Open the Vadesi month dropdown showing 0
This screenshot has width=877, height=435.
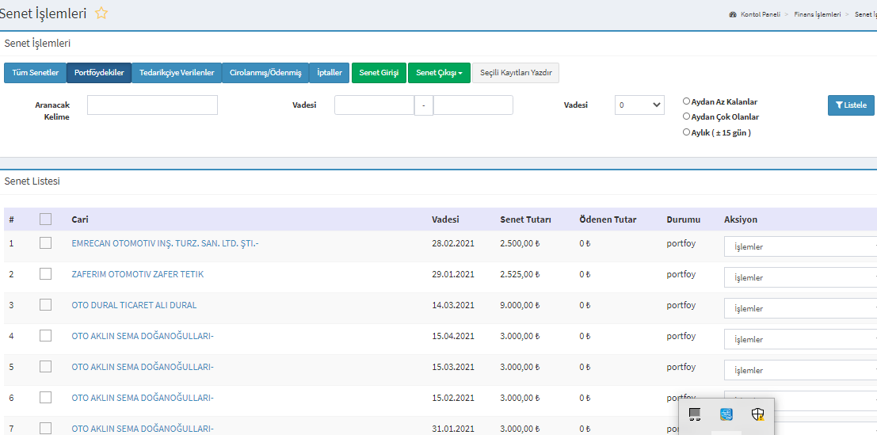tap(639, 105)
